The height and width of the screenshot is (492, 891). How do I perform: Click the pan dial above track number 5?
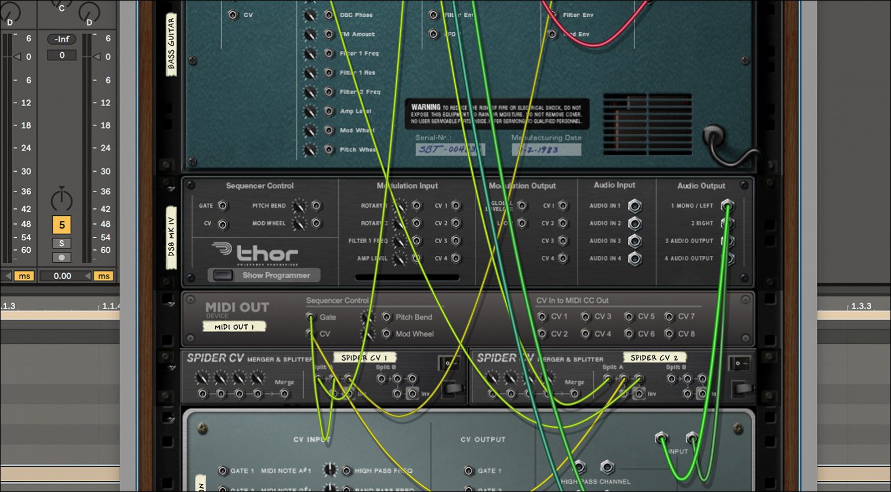point(61,200)
